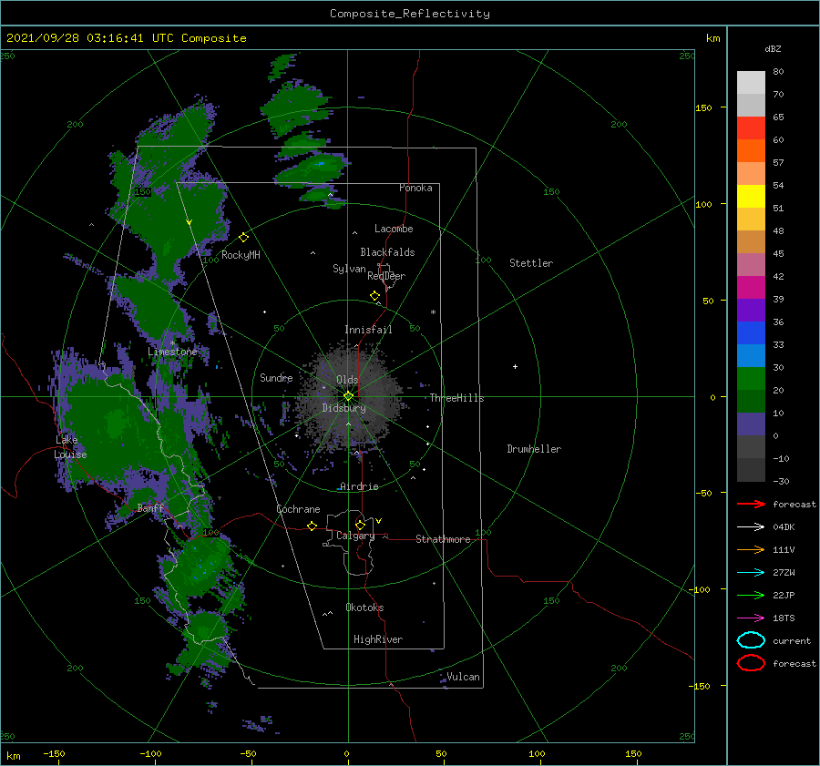
Task: Click the asterisk marker east of Innisfail
Action: (x=433, y=312)
